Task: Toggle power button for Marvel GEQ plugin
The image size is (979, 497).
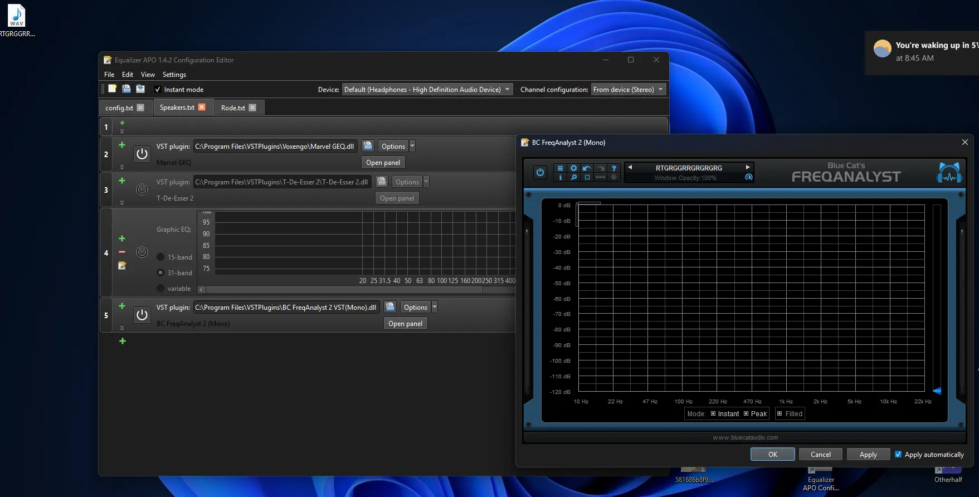Action: 142,154
